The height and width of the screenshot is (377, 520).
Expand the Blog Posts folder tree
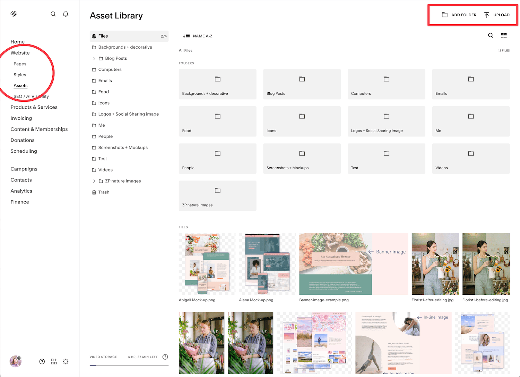click(94, 58)
